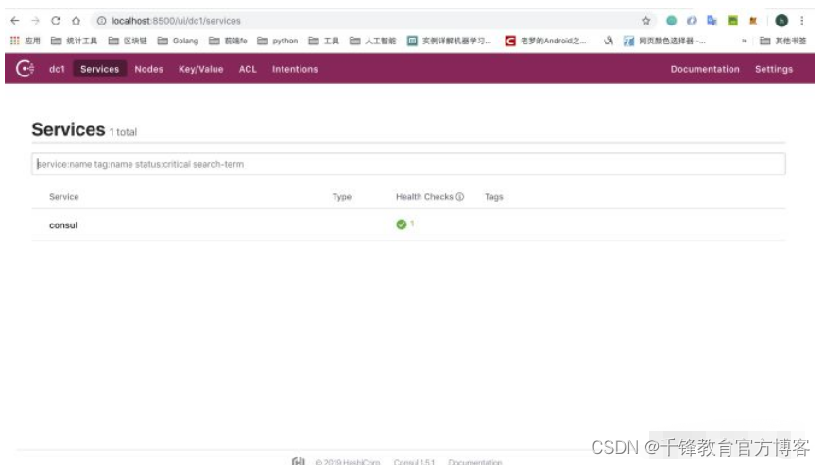The height and width of the screenshot is (465, 824).
Task: Open the 其他书签 bookmark folder
Action: 783,41
